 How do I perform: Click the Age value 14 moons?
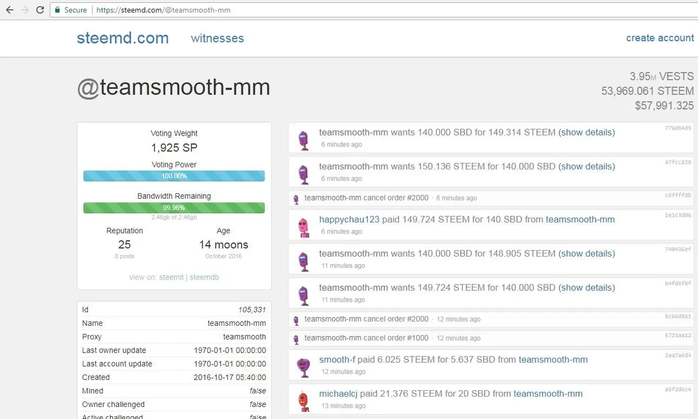224,245
